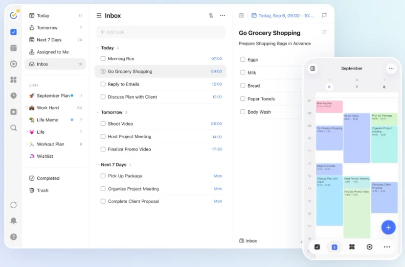405x267 pixels.
Task: Tap the Focus target icon in mobile bottom bar
Action: point(370,247)
